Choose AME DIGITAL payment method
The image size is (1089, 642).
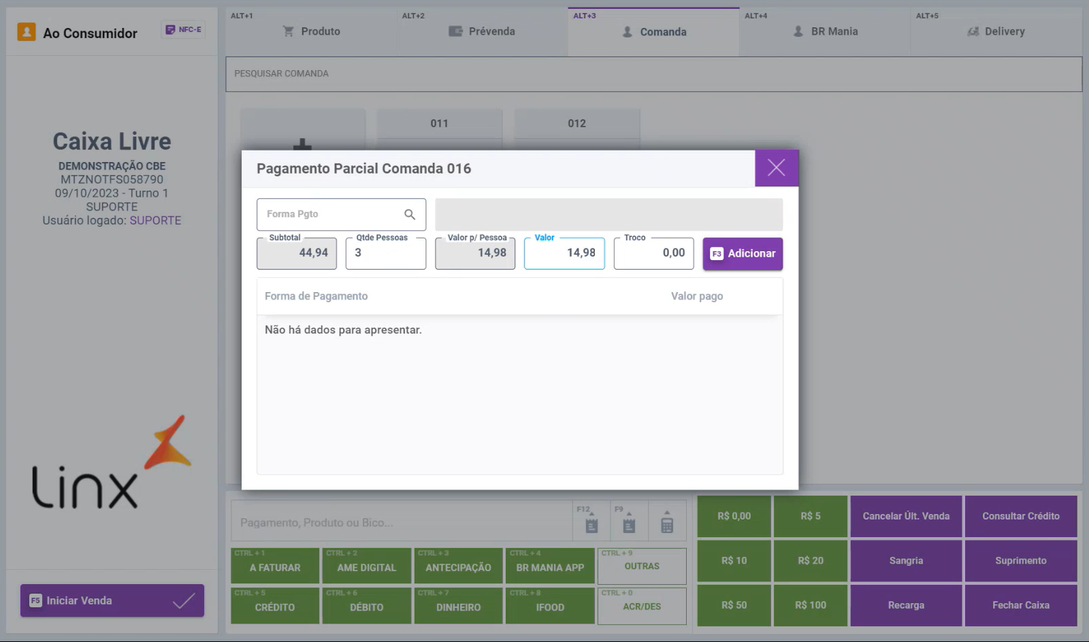tap(367, 566)
